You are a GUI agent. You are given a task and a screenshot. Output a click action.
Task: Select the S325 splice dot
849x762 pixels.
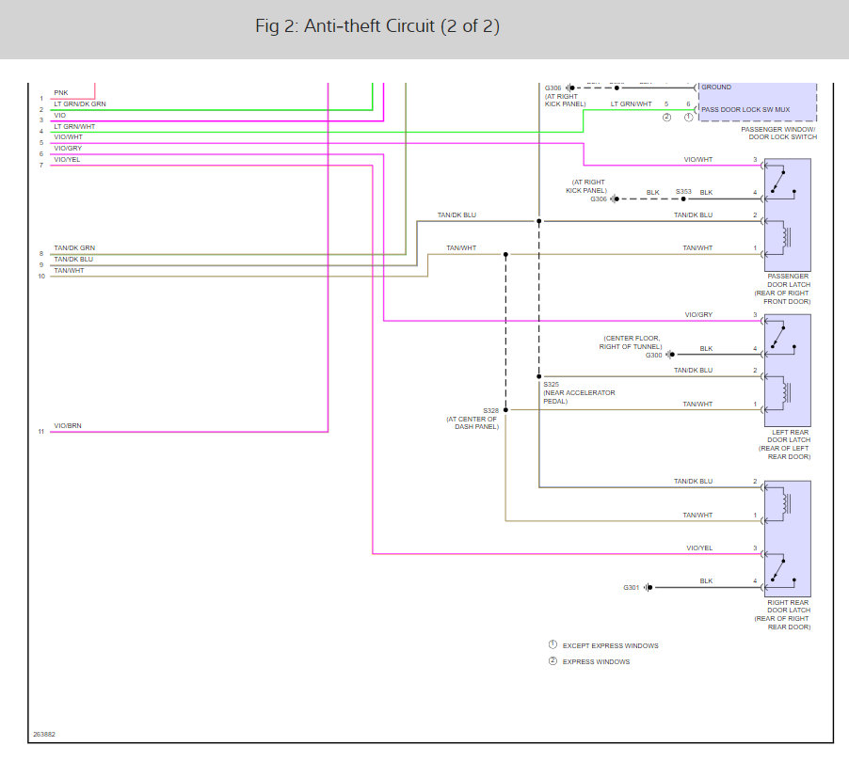[x=538, y=376]
